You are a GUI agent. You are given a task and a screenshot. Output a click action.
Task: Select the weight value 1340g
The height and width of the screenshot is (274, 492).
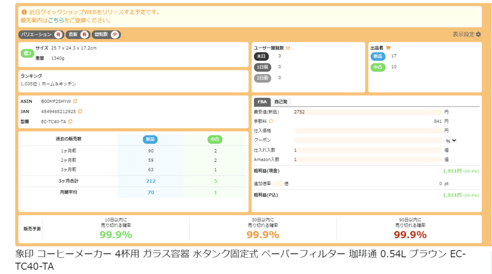[58, 58]
